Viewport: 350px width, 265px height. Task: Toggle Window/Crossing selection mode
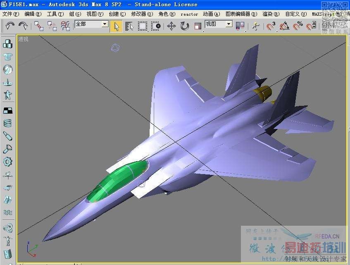click(156, 26)
